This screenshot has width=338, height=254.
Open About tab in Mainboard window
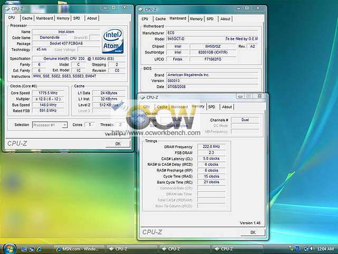click(226, 19)
